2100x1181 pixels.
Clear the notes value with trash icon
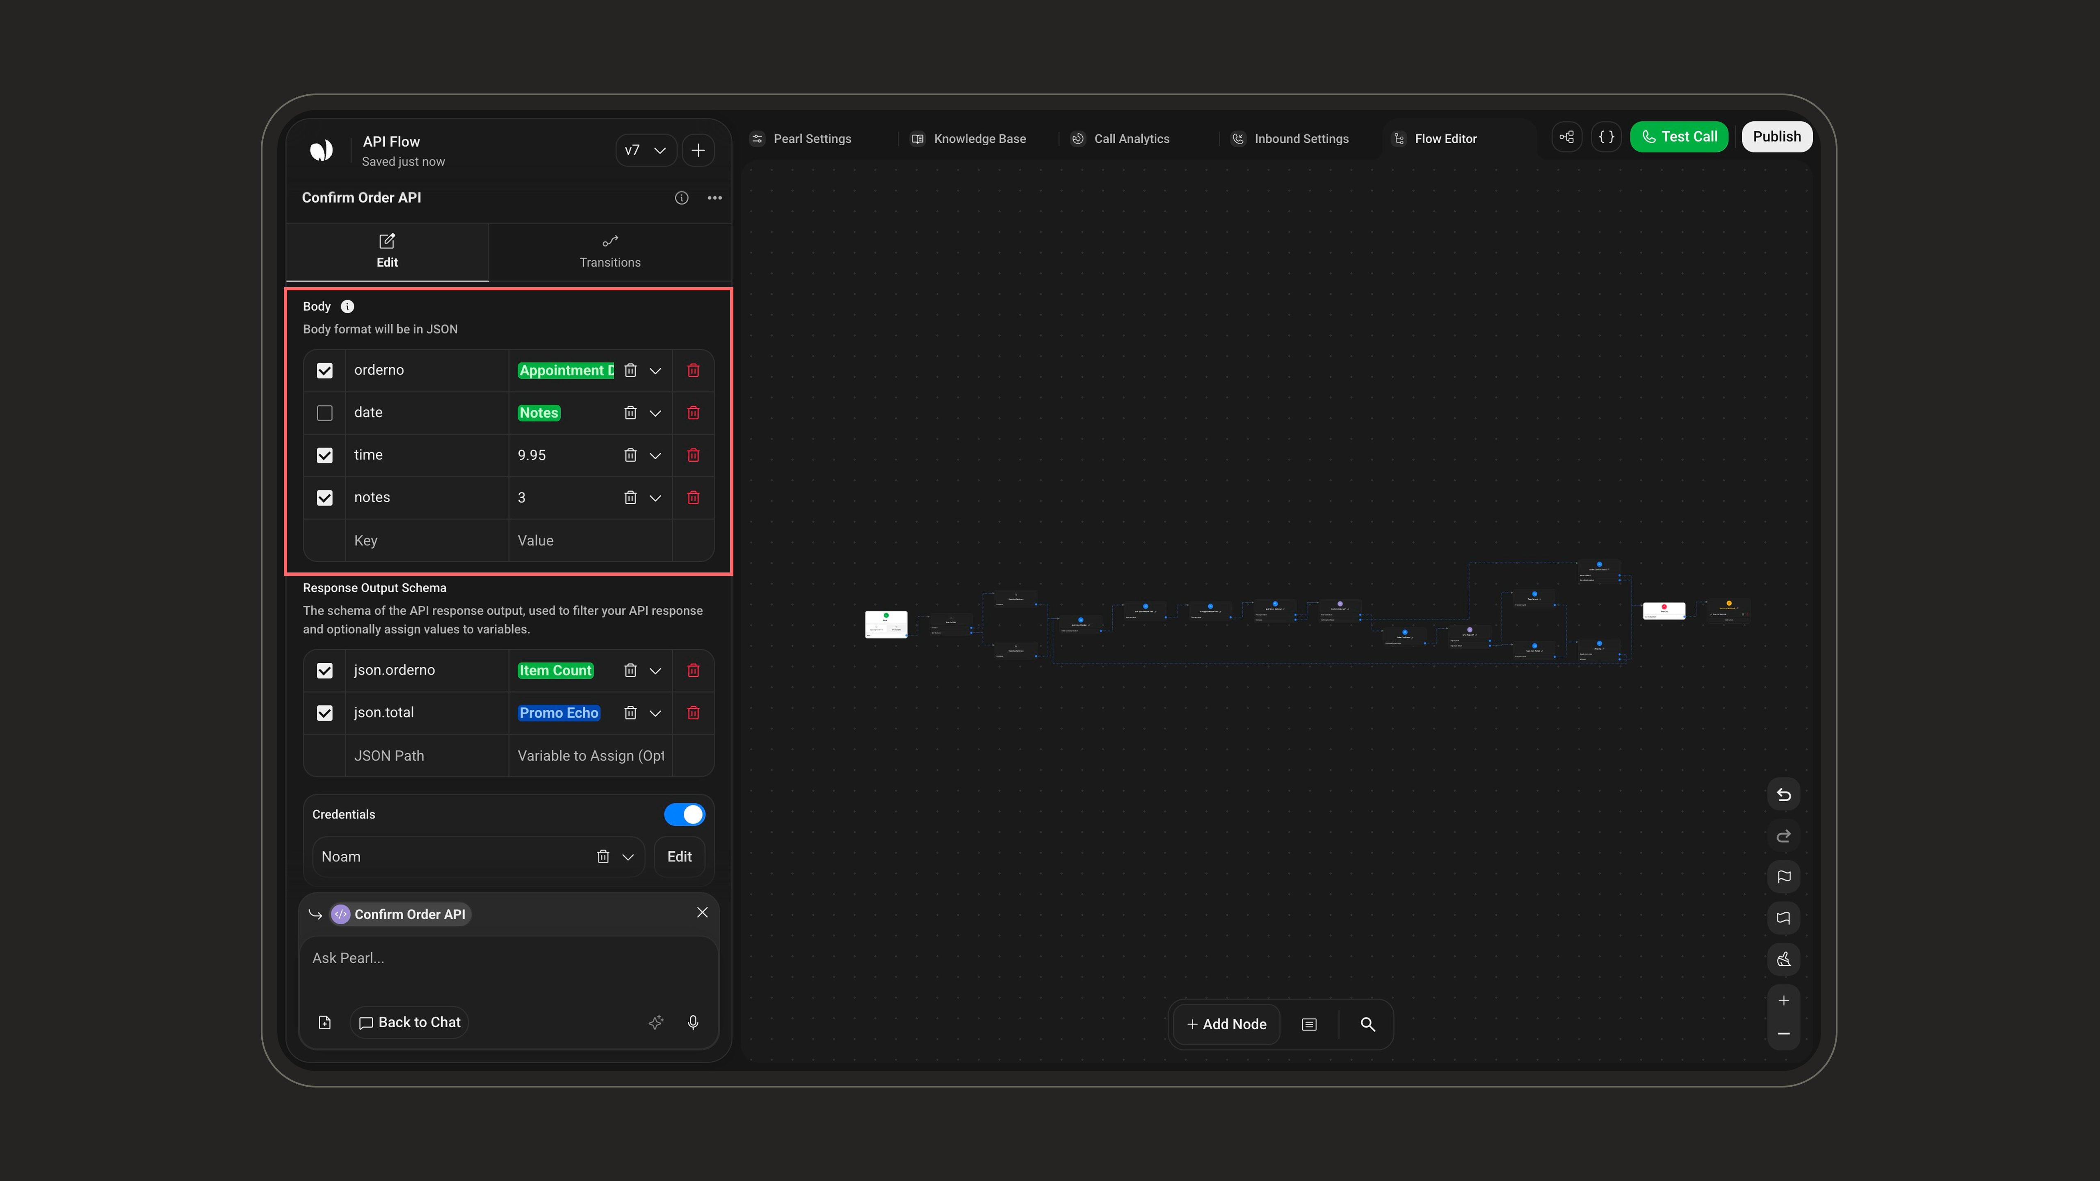coord(630,498)
